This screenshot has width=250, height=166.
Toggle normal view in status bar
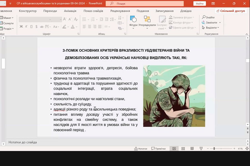pyautogui.click(x=174, y=149)
